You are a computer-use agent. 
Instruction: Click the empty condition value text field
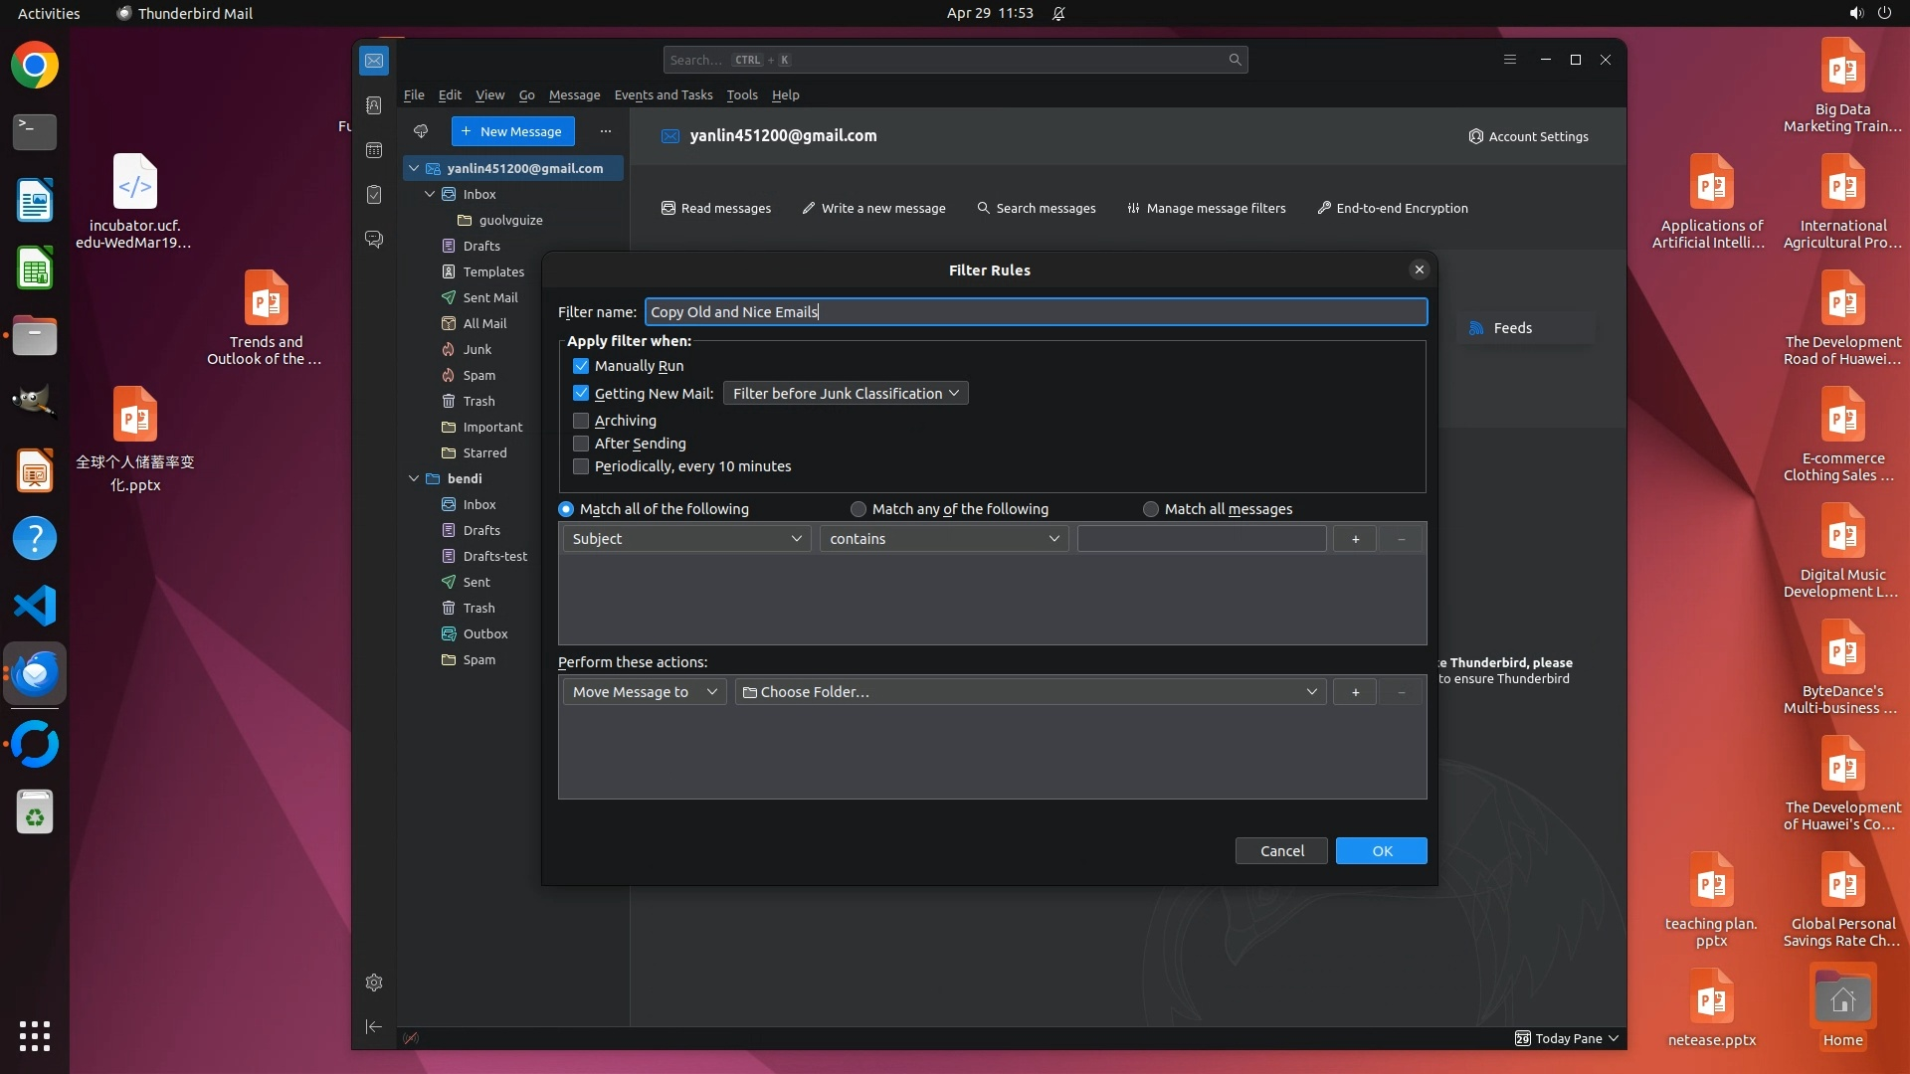[x=1201, y=539]
